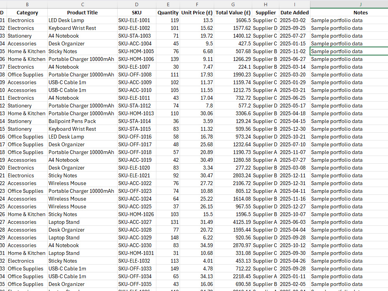The height and width of the screenshot is (291, 388).
Task: Select the SKU-ELE-1032 cell
Action: point(137,261)
